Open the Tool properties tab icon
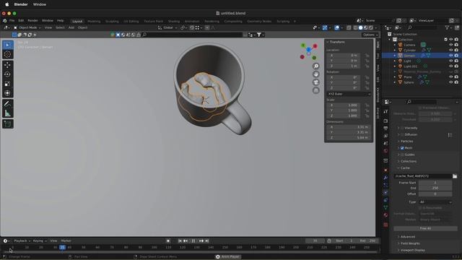The height and width of the screenshot is (260, 462). pos(385,112)
